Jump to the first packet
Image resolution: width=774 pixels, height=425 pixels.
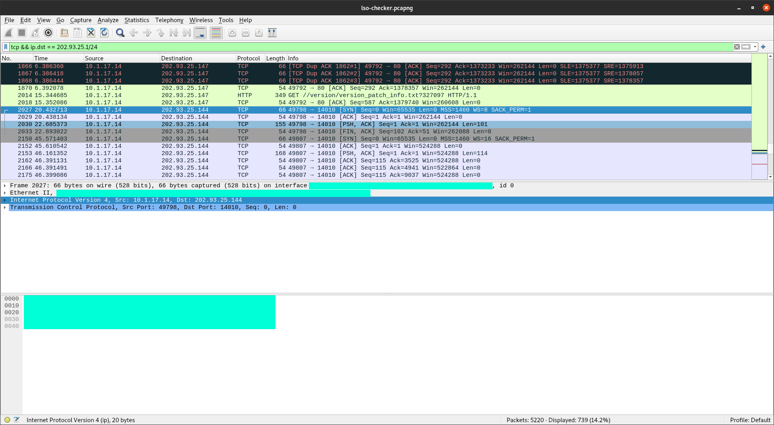(x=174, y=33)
